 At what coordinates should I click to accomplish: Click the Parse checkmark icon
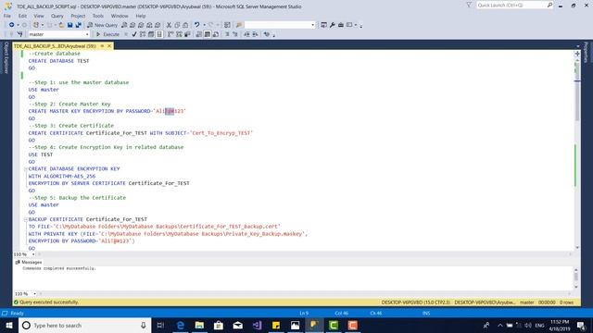(134, 34)
